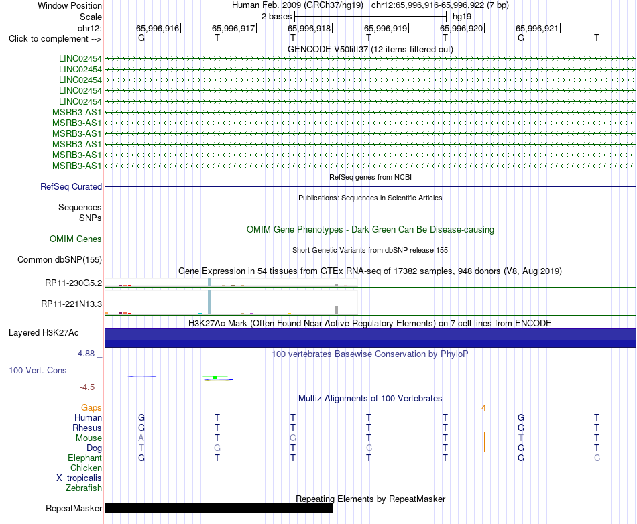637x524 pixels.
Task: Click the Dog row's faded 'C' base
Action: pyautogui.click(x=369, y=448)
